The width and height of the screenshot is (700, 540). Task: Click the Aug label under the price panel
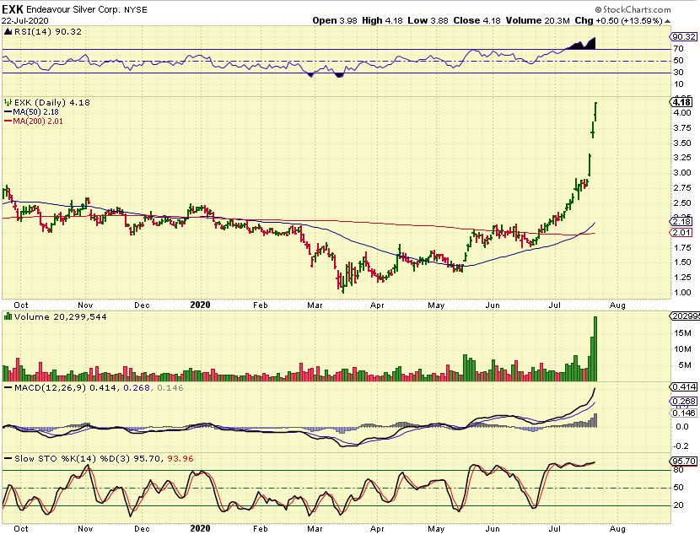coord(617,305)
